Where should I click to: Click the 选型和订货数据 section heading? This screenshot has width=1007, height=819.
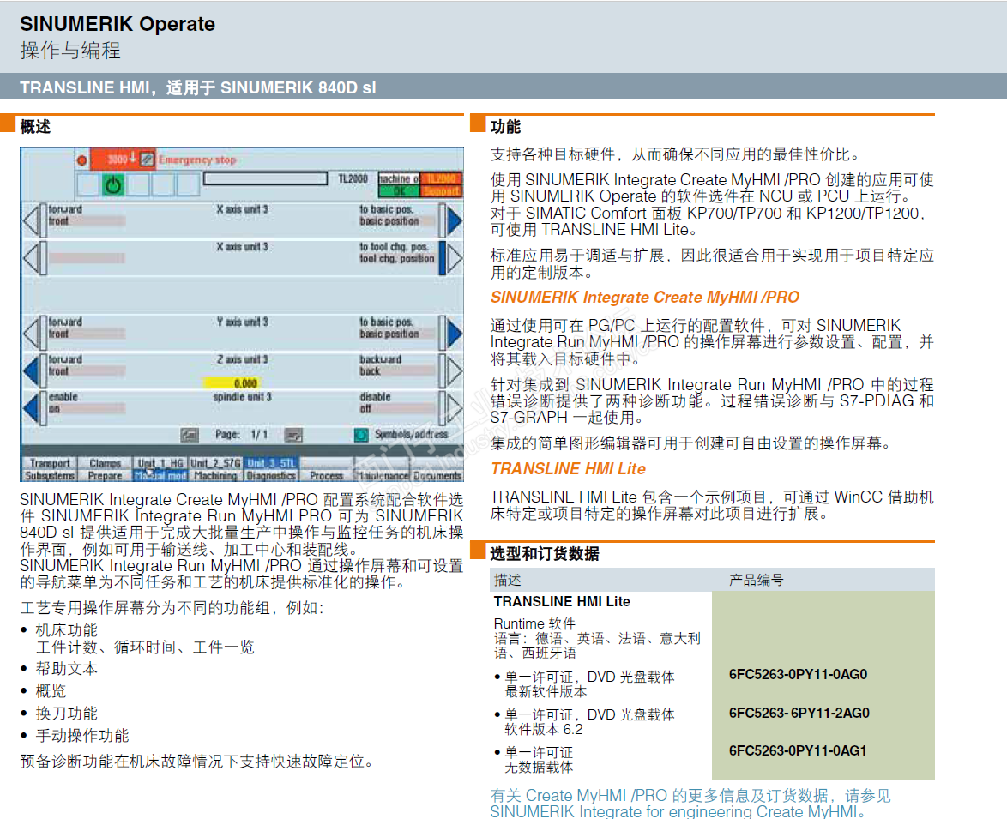(x=545, y=553)
